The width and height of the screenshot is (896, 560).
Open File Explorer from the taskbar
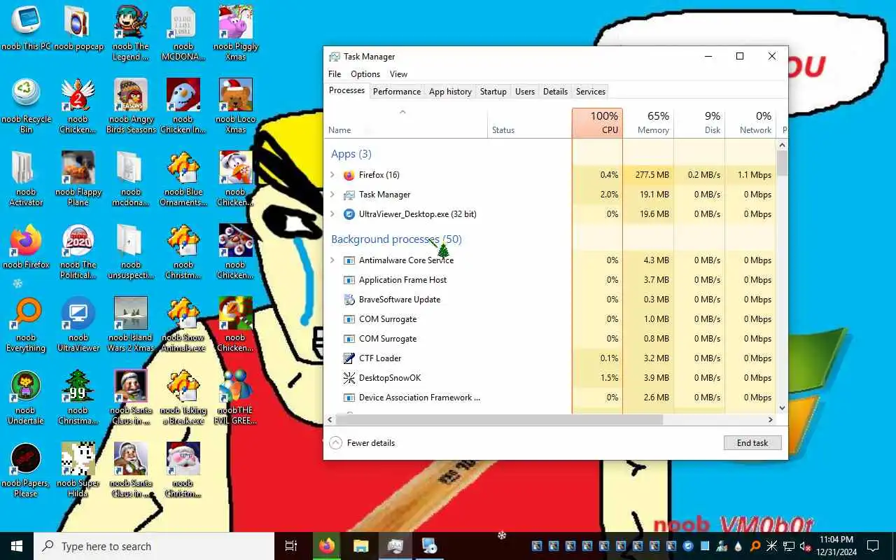360,546
